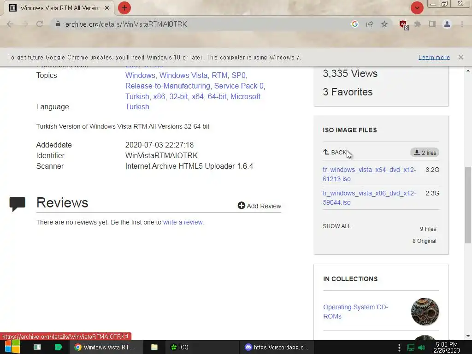472x354 pixels.
Task: Toggle the browser side panel
Action: 432,24
